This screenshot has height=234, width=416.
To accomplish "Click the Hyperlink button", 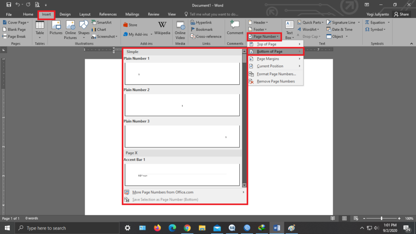I will click(x=204, y=23).
